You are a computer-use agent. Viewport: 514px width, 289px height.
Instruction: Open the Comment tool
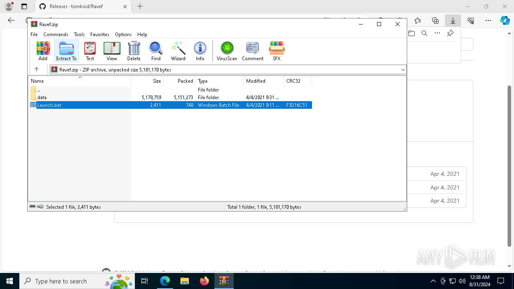pos(253,51)
